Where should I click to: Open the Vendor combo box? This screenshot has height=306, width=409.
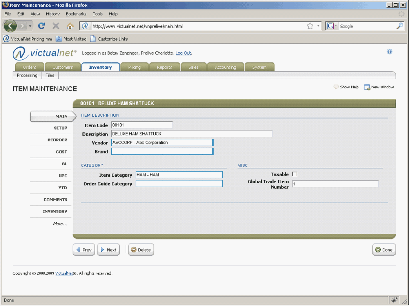coord(162,143)
